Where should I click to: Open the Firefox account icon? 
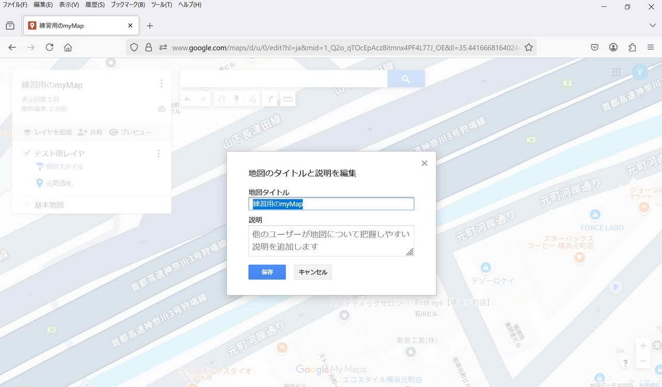pyautogui.click(x=613, y=47)
